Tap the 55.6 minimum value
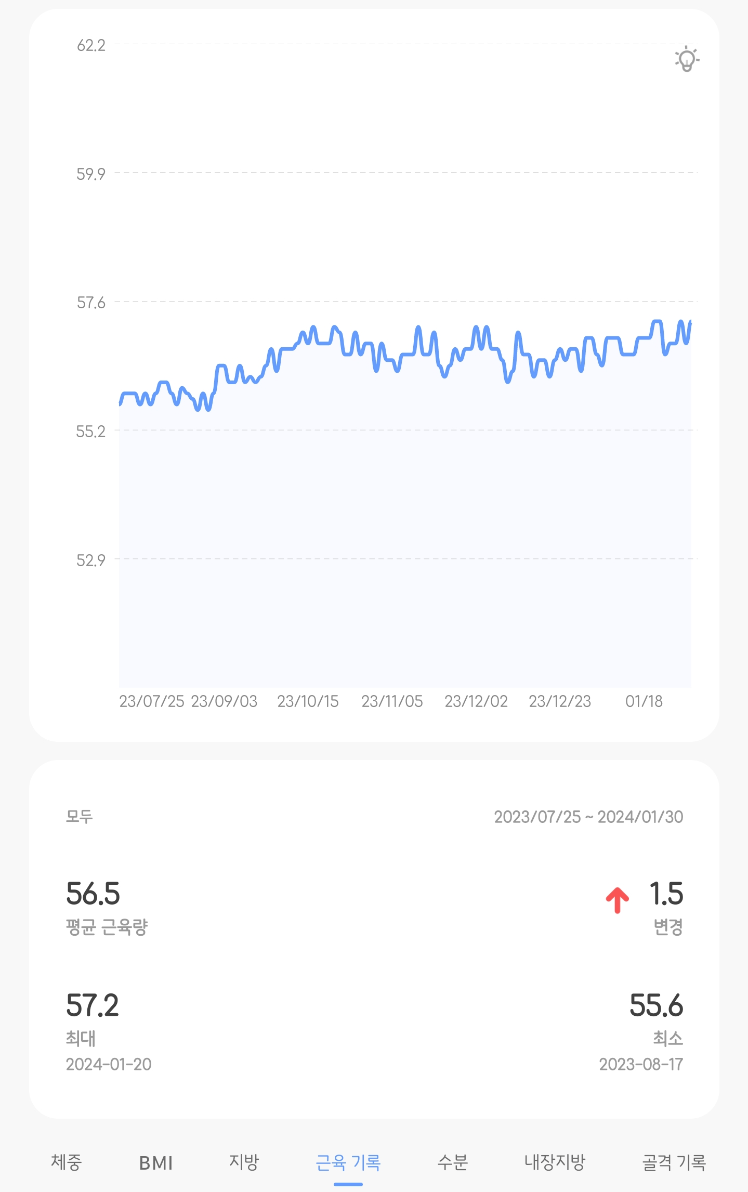This screenshot has height=1192, width=748. click(656, 1005)
